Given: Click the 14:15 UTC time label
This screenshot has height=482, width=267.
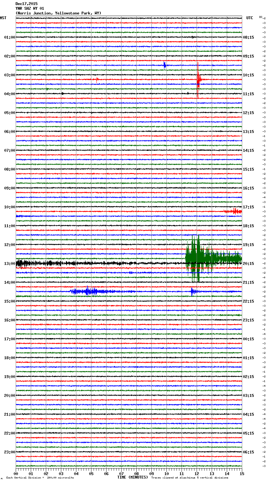Looking at the screenshot, I should pyautogui.click(x=248, y=151).
